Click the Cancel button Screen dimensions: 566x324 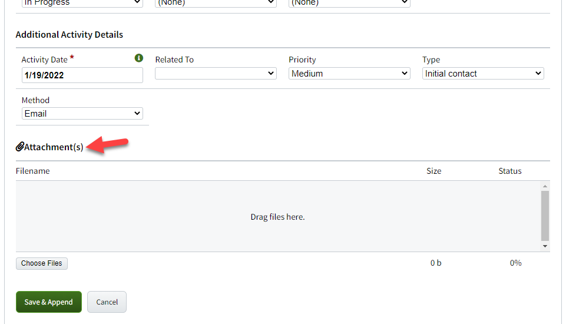tap(107, 302)
